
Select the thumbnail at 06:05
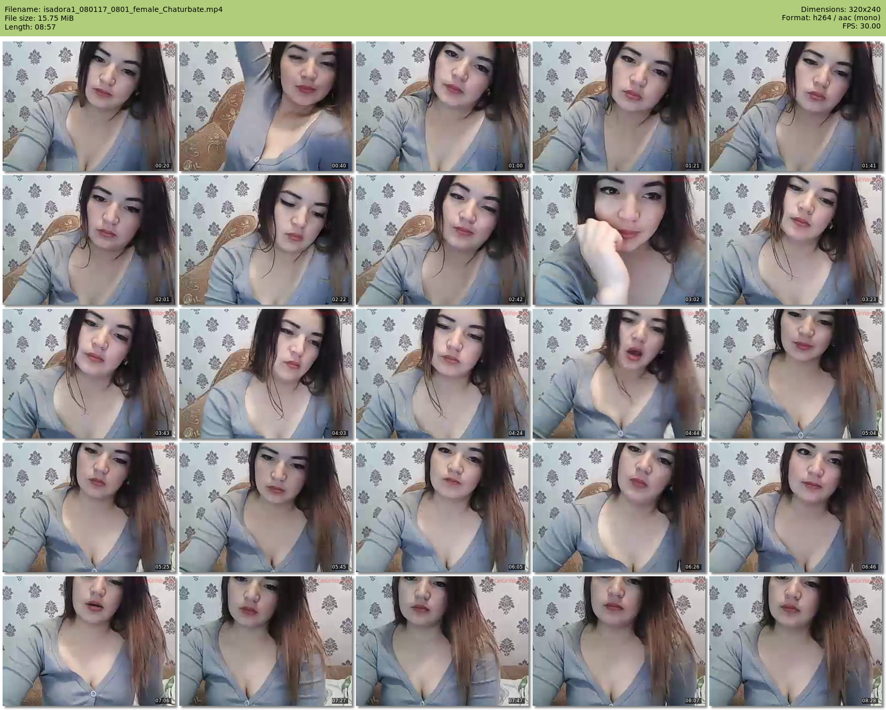pos(442,507)
